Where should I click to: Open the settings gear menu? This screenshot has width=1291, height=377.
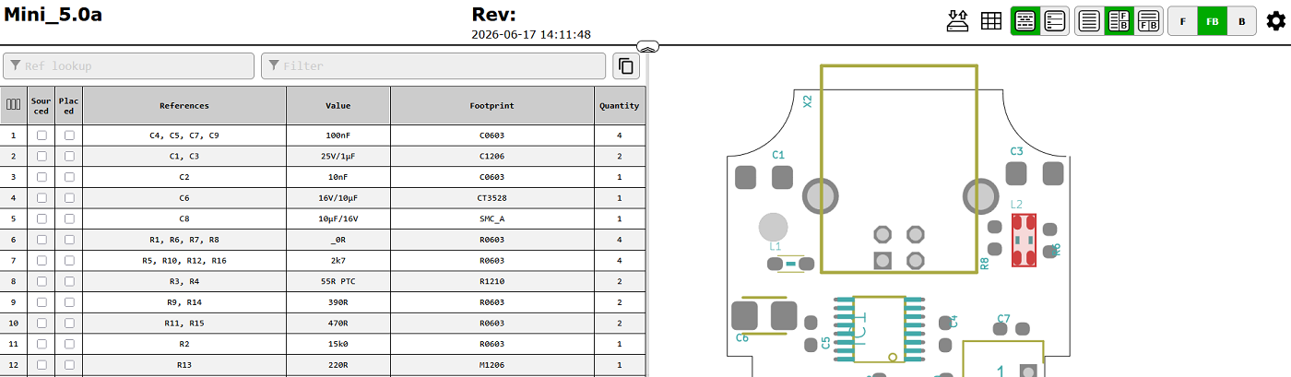(1276, 21)
